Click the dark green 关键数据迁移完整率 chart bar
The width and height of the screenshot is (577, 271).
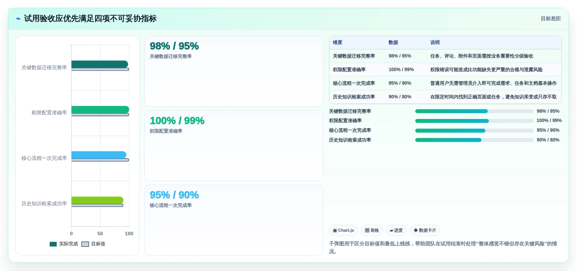[x=99, y=64]
